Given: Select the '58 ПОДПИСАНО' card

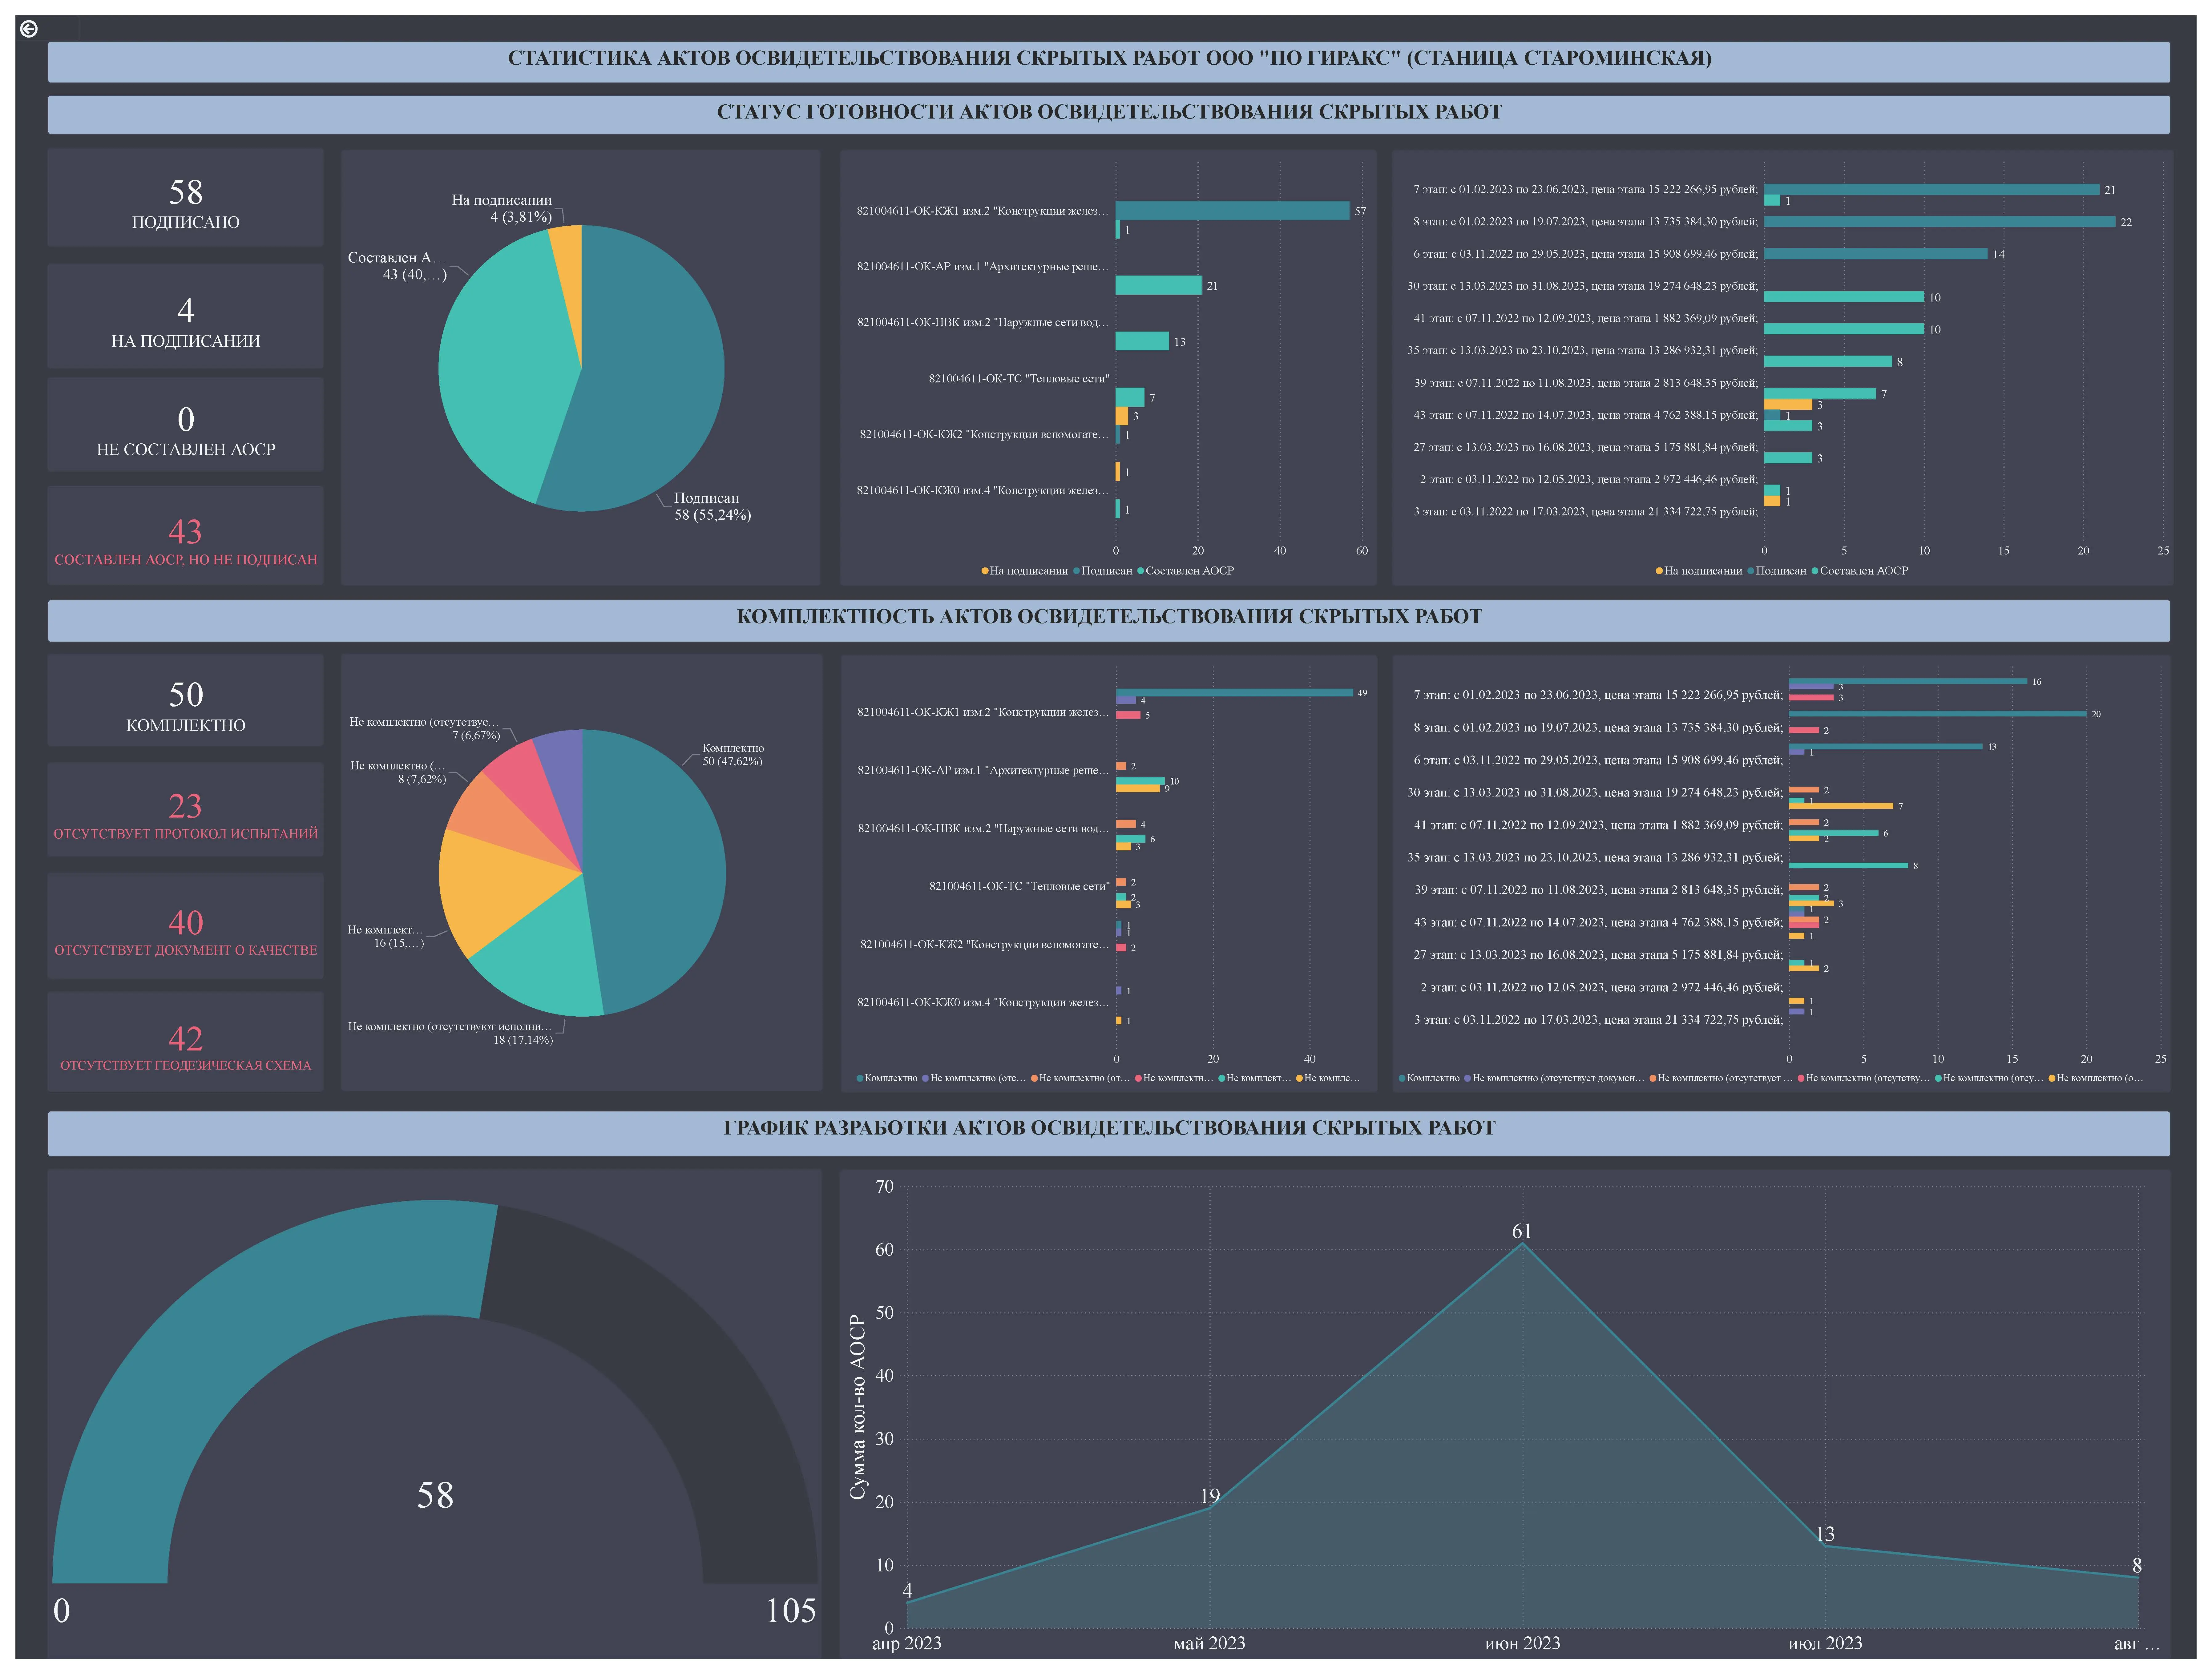Looking at the screenshot, I should pos(186,198).
